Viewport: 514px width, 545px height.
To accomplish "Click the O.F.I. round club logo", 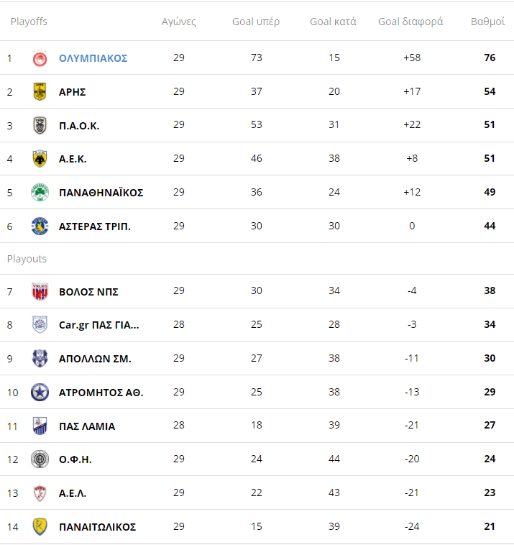I will [40, 459].
